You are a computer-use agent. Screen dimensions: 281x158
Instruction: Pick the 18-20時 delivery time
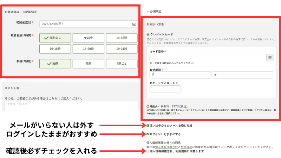click(x=89, y=49)
